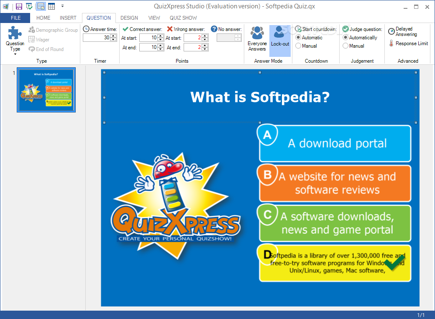Viewport: 435px width, 319px height.
Task: Click the Judge question check icon
Action: tap(345, 29)
